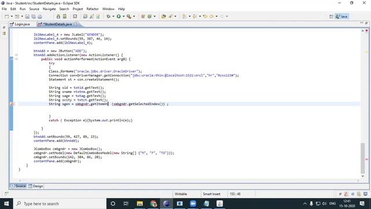
Task: Open the Help menu
Action: [121, 9]
